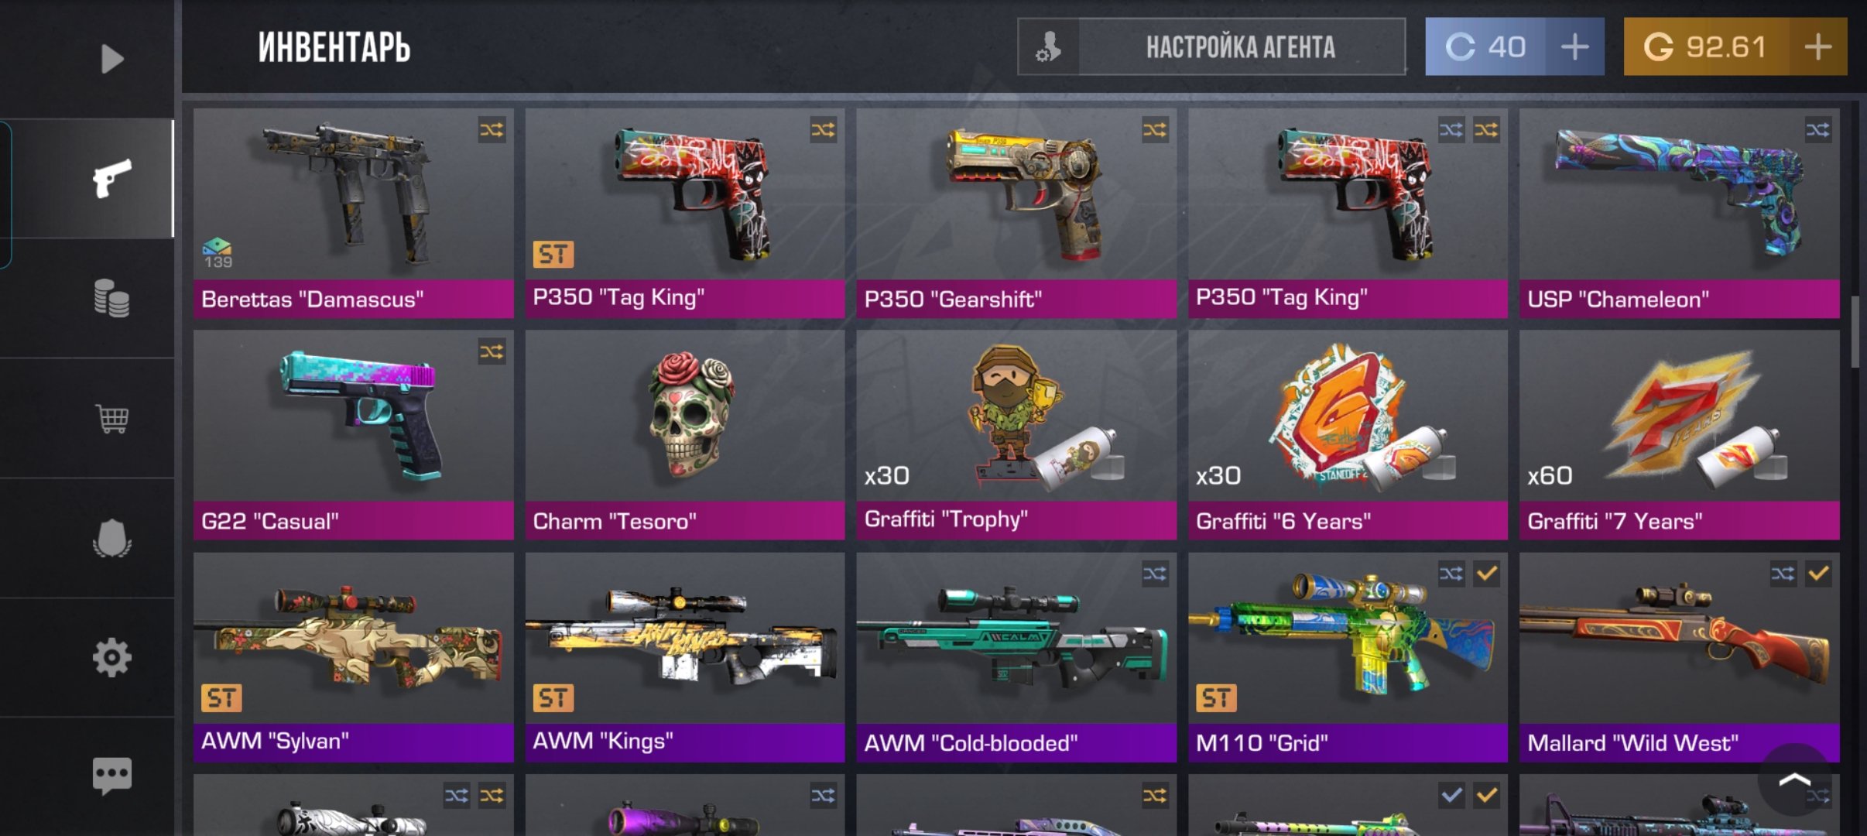Select the AWM "Sylvan" skin card
1867x836 pixels.
[353, 656]
